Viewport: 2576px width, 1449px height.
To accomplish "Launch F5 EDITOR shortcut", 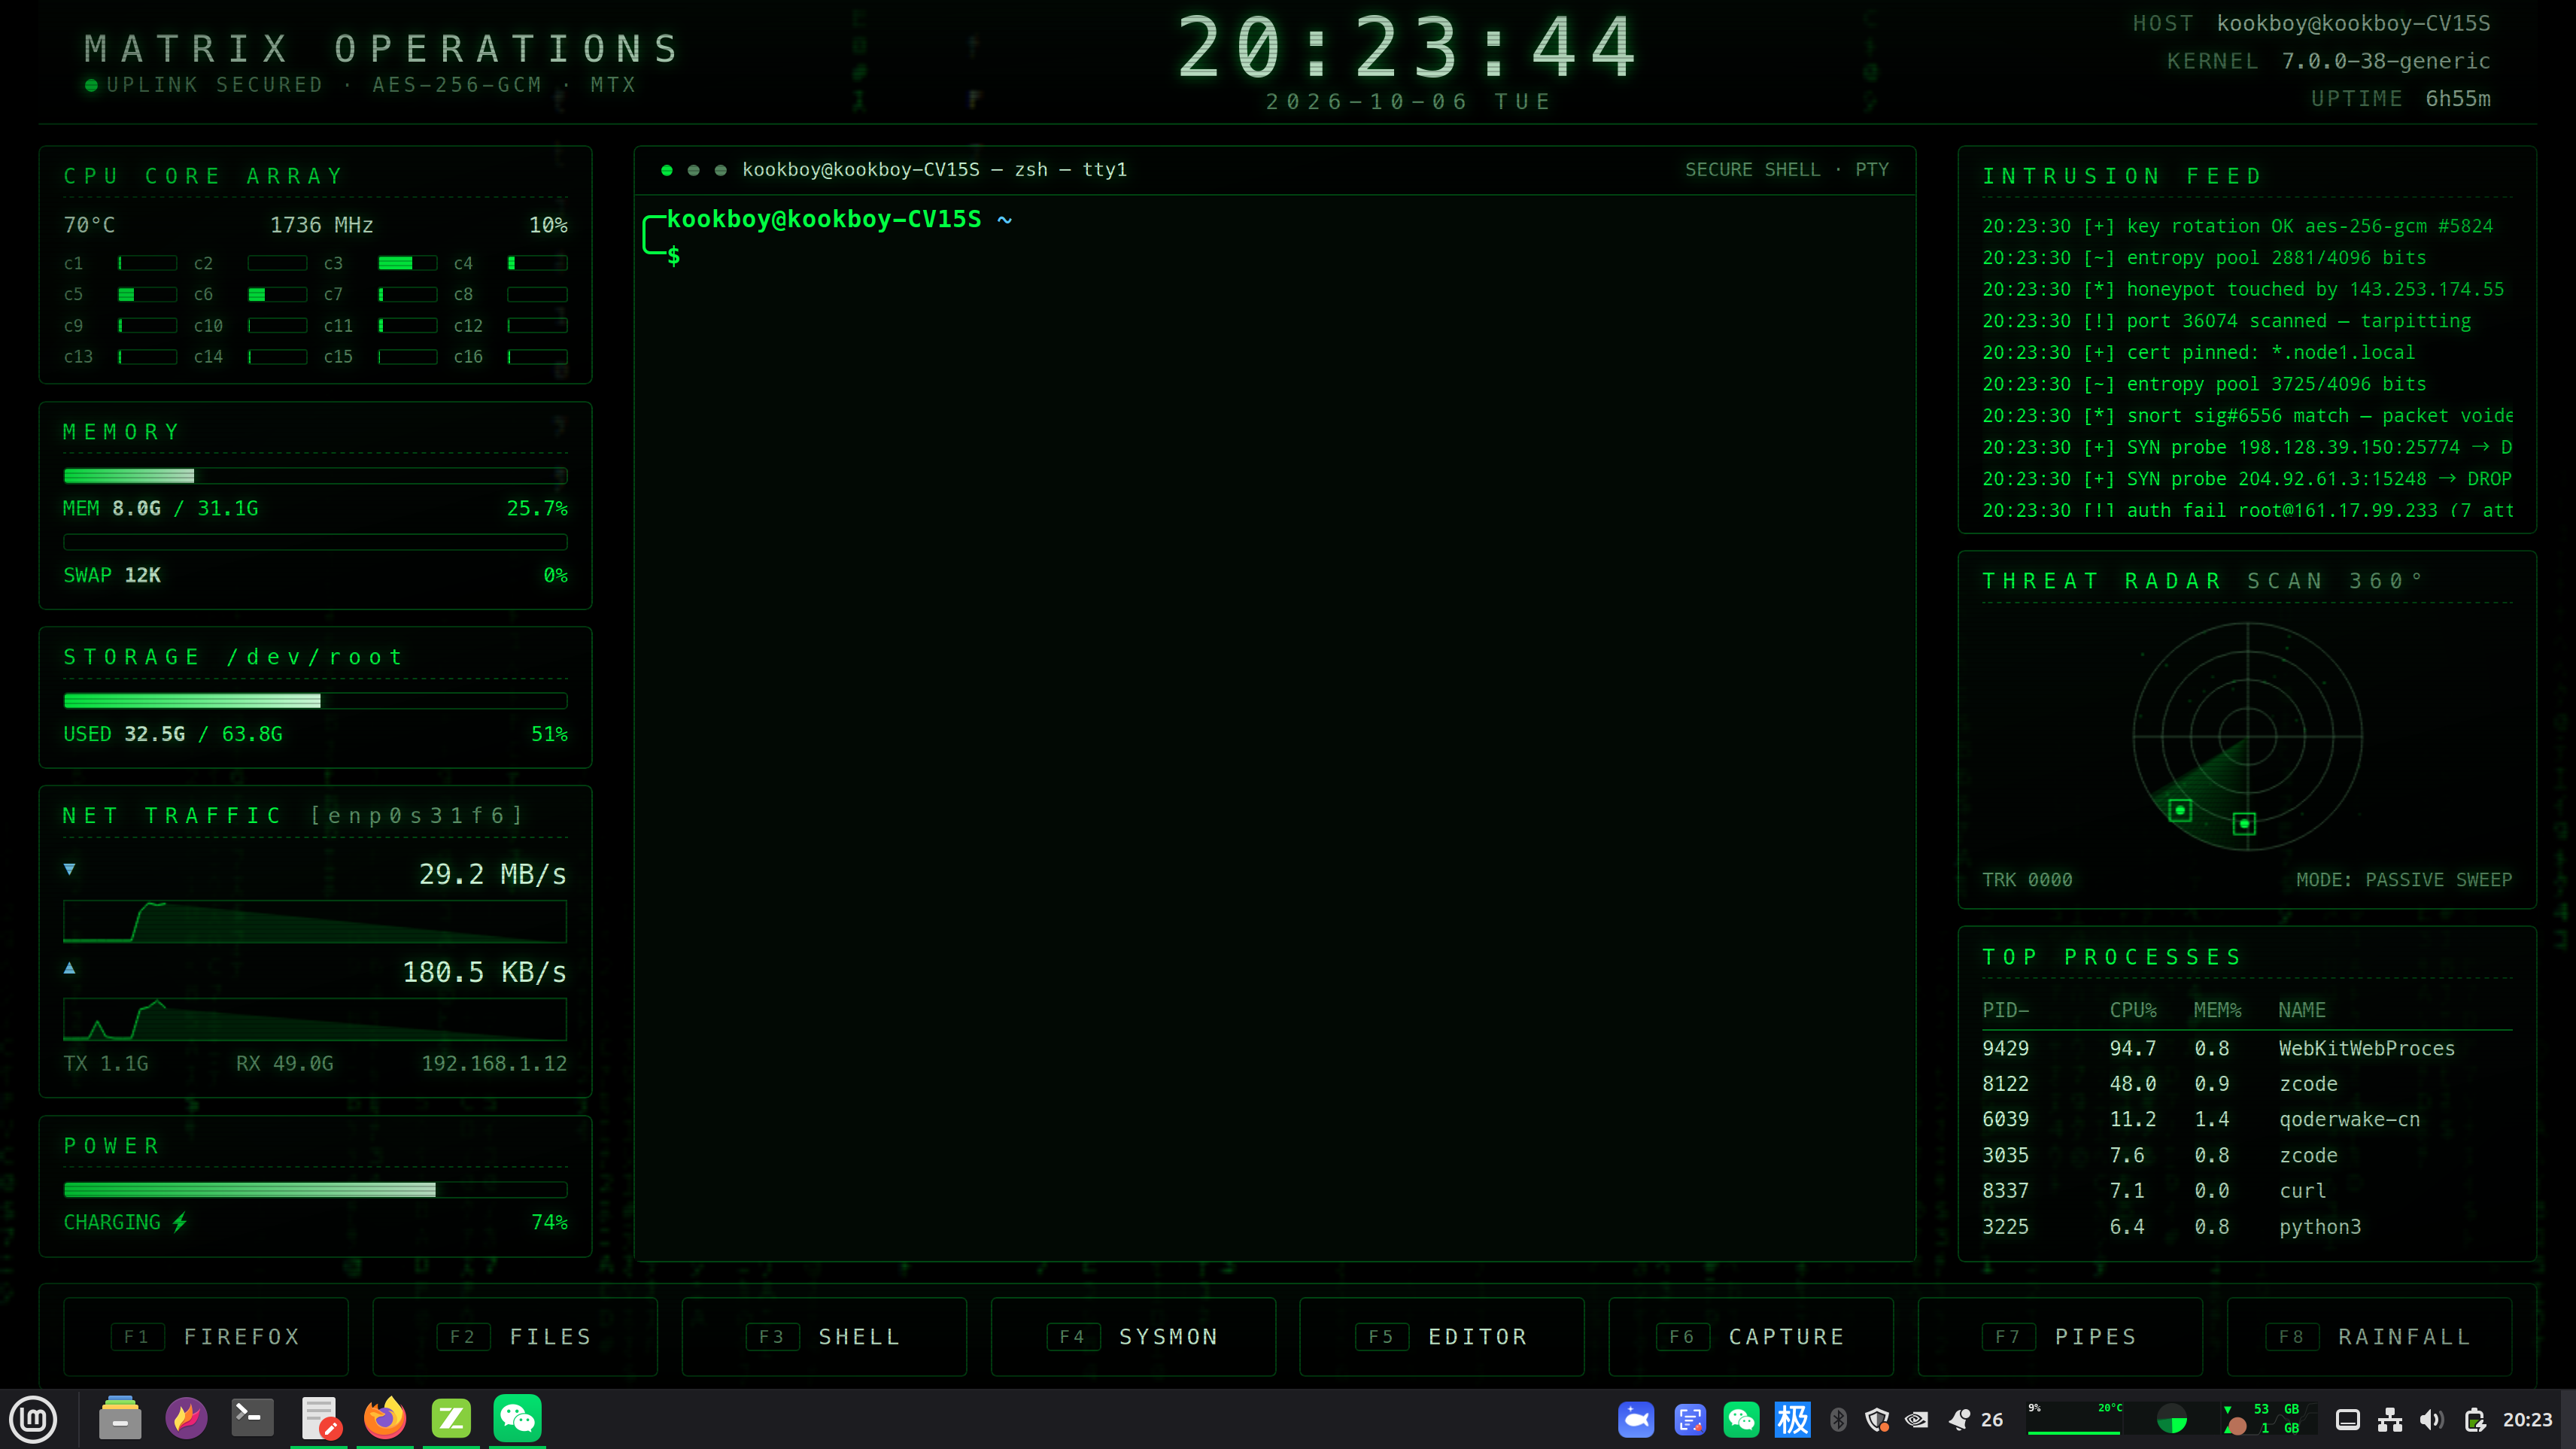I will coord(1442,1337).
